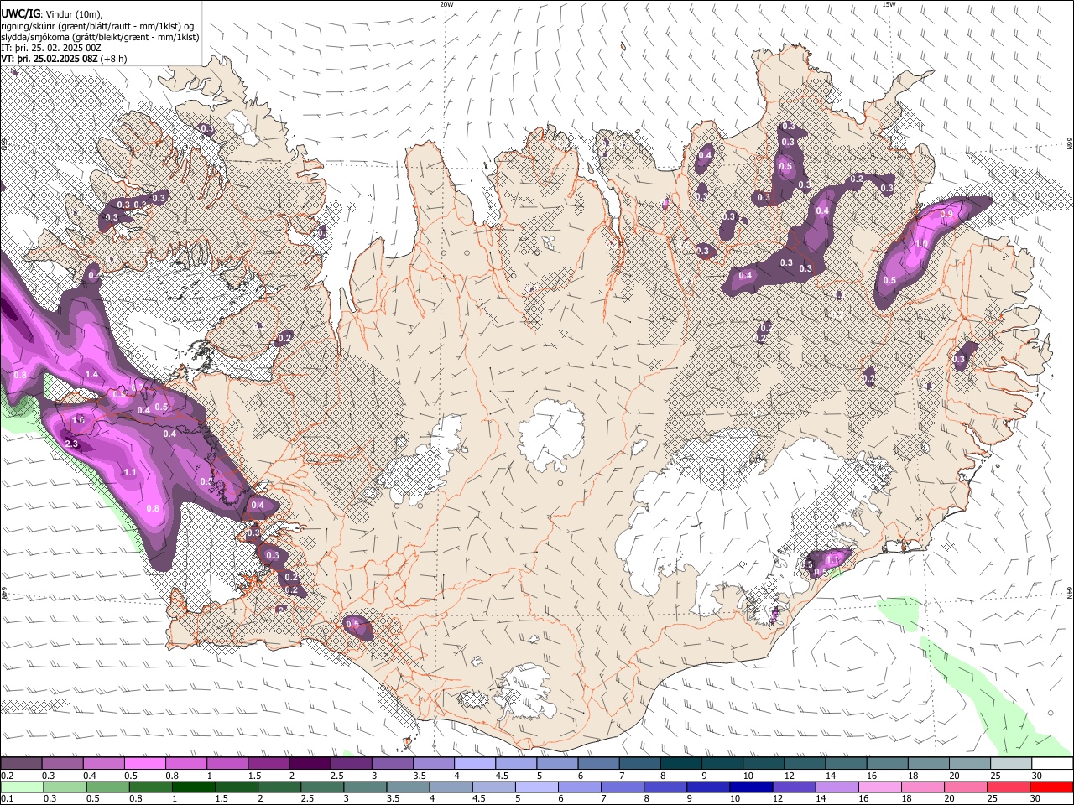The width and height of the screenshot is (1074, 805).
Task: Click the 'VT: þri. 25.02.2025 08Z (+8 h)' line
Action: pyautogui.click(x=65, y=59)
